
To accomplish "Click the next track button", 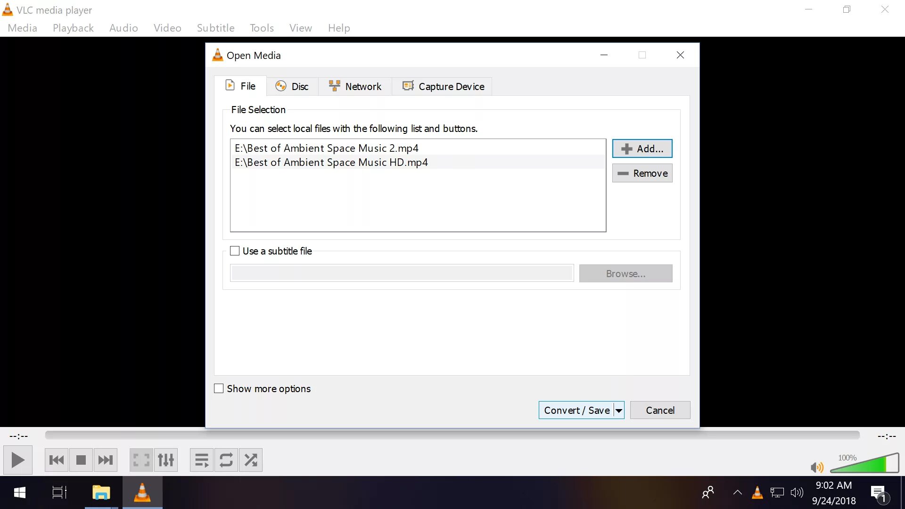I will 106,460.
